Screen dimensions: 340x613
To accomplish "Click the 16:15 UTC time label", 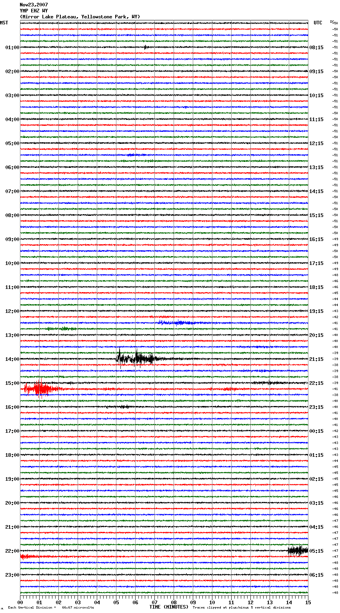I will (x=316, y=239).
